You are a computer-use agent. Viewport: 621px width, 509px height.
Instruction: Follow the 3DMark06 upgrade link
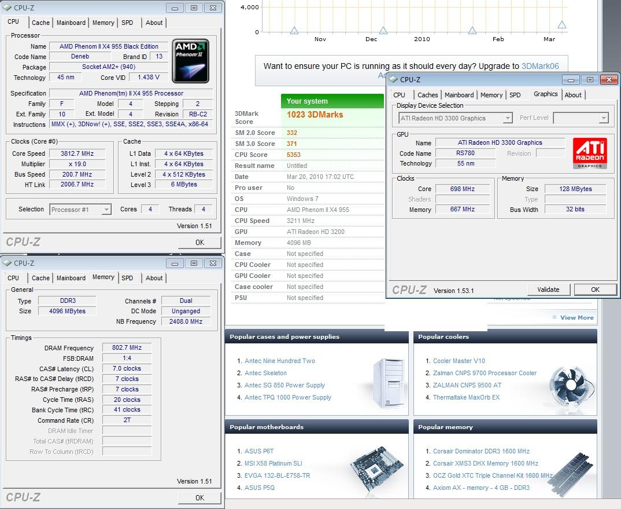pos(540,66)
